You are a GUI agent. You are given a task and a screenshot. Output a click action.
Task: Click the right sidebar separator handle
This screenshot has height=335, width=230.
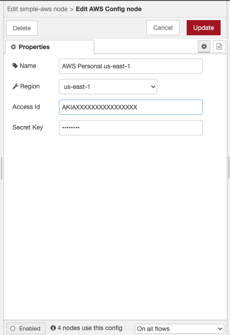229,167
